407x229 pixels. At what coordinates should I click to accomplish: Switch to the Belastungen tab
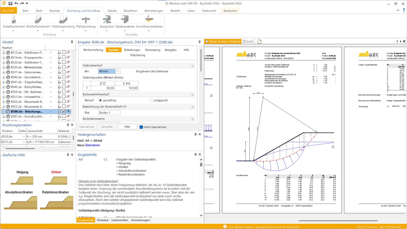(132, 50)
